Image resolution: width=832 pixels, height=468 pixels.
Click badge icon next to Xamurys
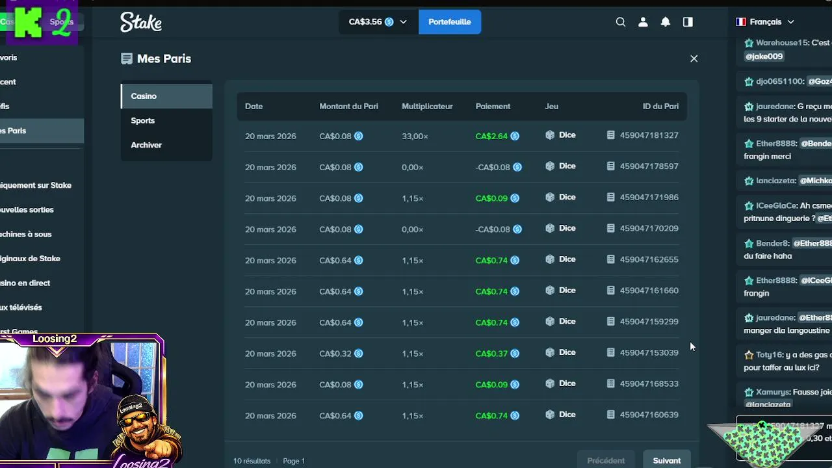(749, 393)
